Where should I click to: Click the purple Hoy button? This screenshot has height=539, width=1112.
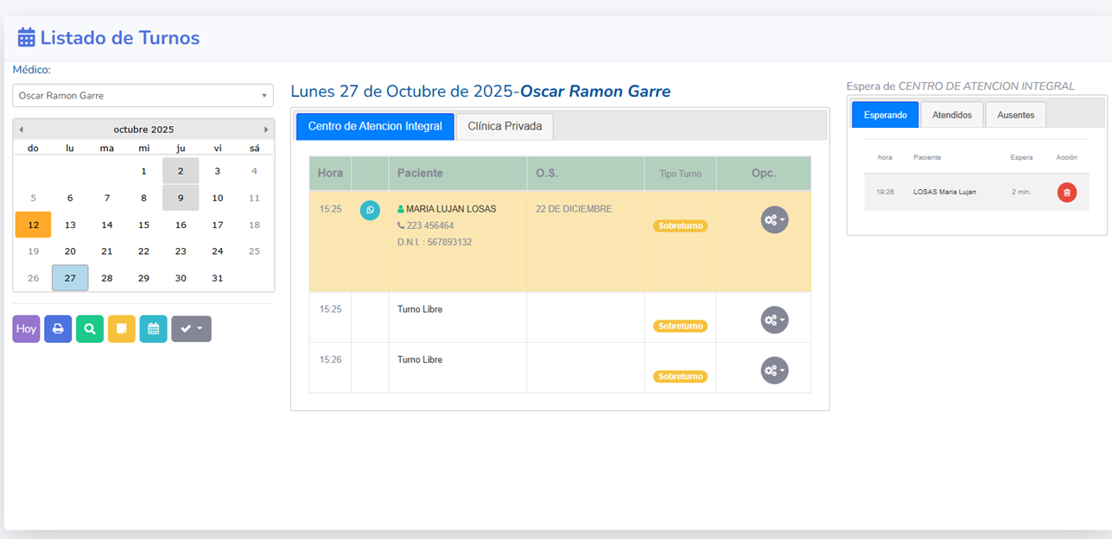[x=26, y=329]
